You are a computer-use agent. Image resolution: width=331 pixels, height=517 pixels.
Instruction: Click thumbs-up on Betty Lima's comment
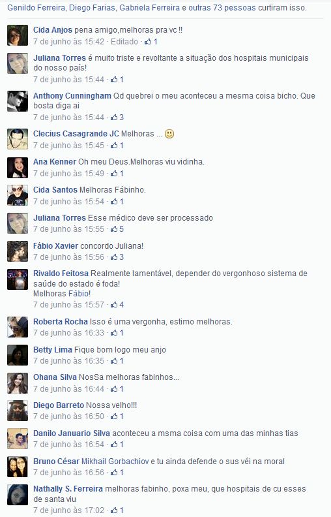coord(114,361)
